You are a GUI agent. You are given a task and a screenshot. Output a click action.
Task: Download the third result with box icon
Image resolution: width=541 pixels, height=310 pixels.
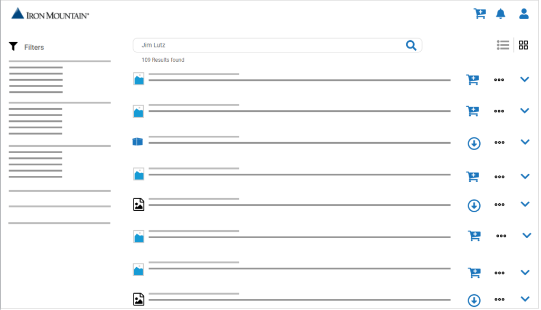pyautogui.click(x=474, y=143)
